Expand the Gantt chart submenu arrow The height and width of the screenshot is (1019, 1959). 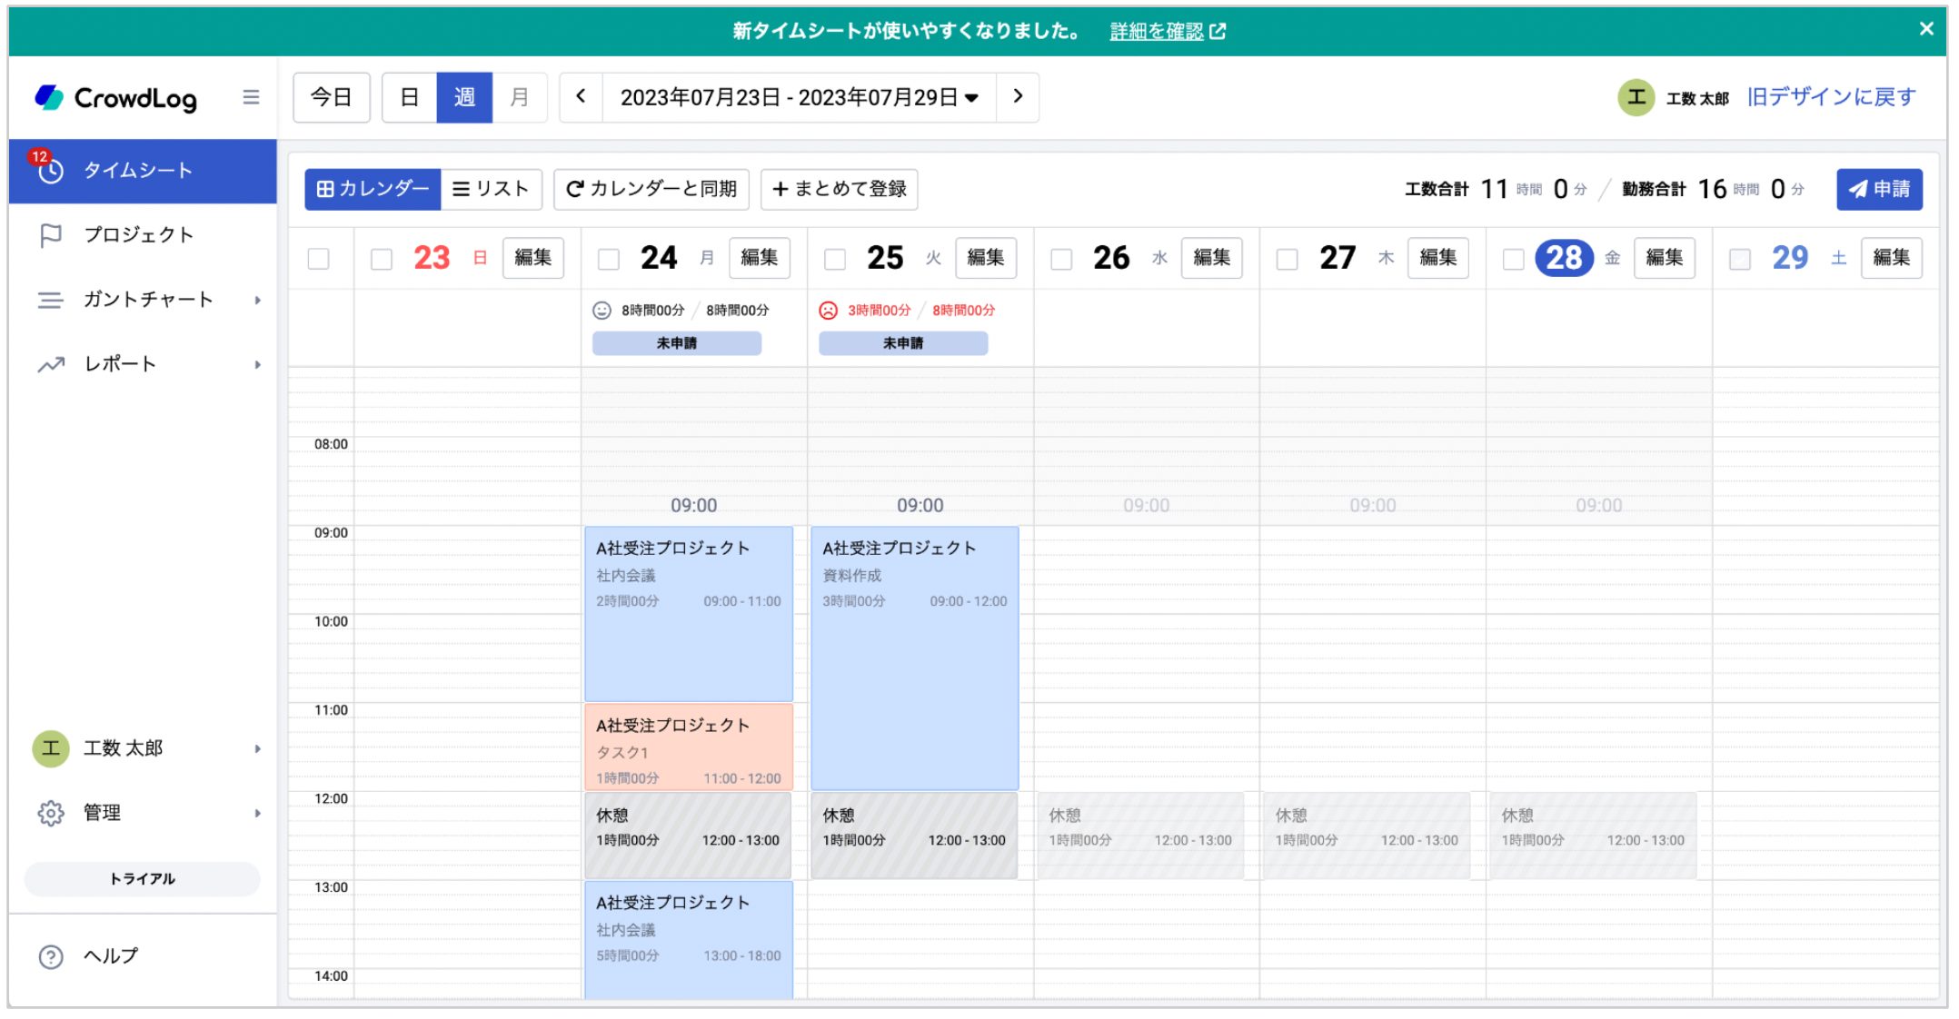tap(258, 301)
